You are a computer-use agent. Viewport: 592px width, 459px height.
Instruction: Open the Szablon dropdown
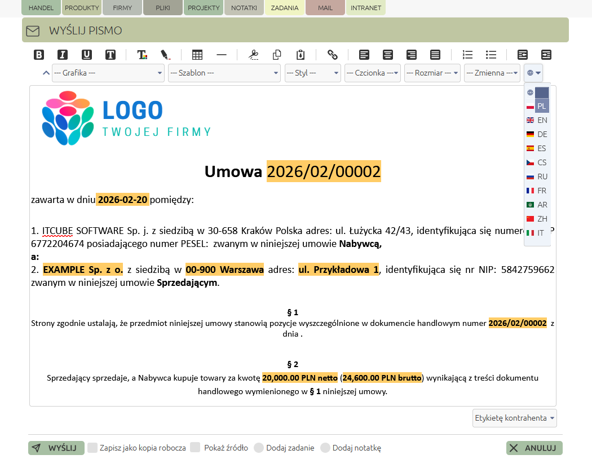coord(224,73)
